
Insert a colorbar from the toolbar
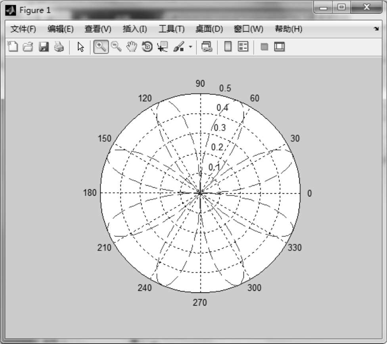point(228,47)
